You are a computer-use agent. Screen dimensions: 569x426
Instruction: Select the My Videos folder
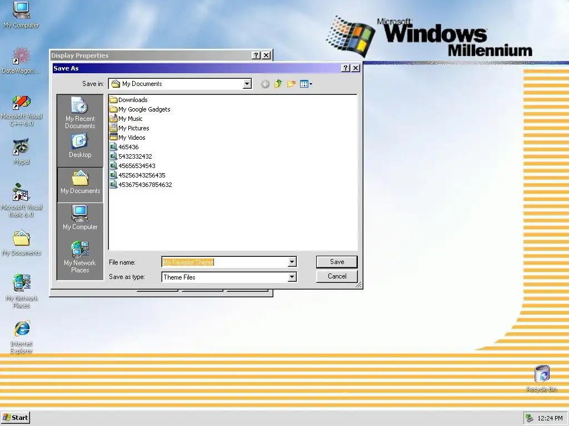click(x=127, y=138)
